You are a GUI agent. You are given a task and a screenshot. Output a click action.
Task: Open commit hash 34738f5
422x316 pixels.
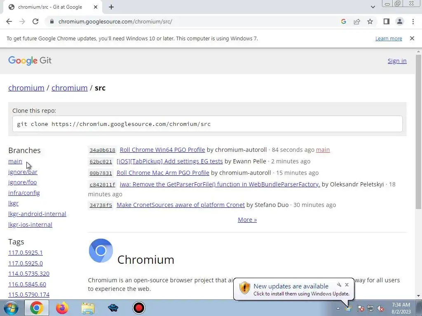click(101, 205)
